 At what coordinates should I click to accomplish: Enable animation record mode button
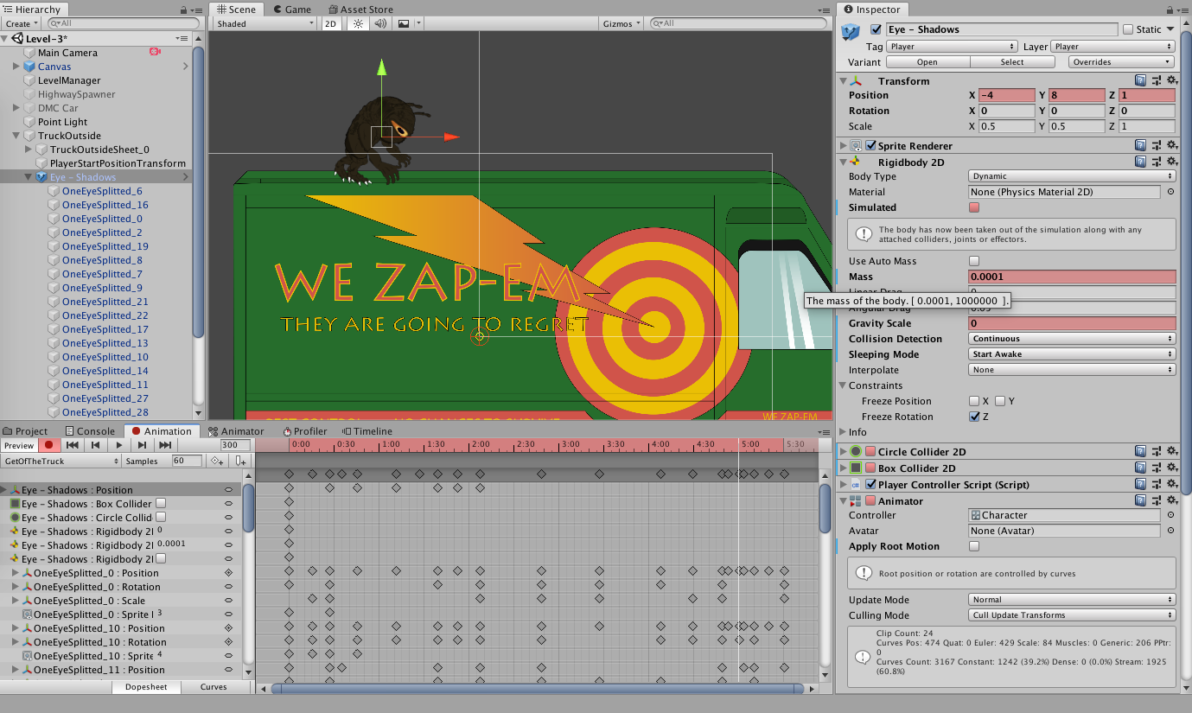click(49, 445)
